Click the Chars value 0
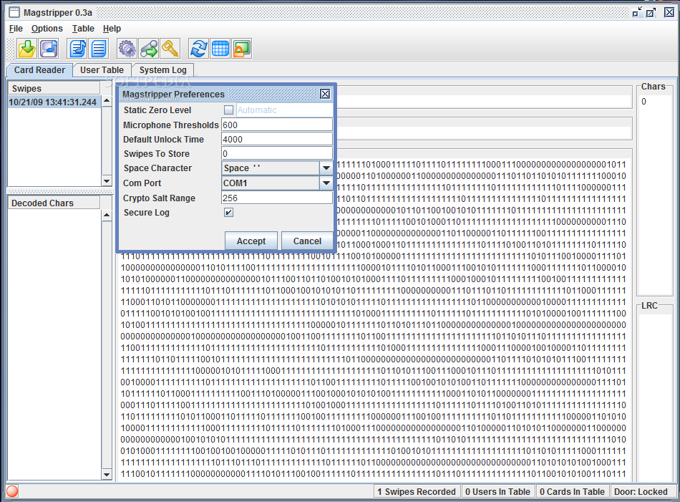Image resolution: width=680 pixels, height=502 pixels. (x=644, y=102)
